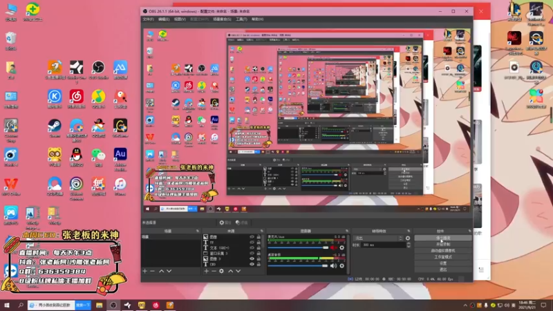Screen dimensions: 553x311
Task: Open the 桌面音频 channel gear settings
Action: pos(341,265)
